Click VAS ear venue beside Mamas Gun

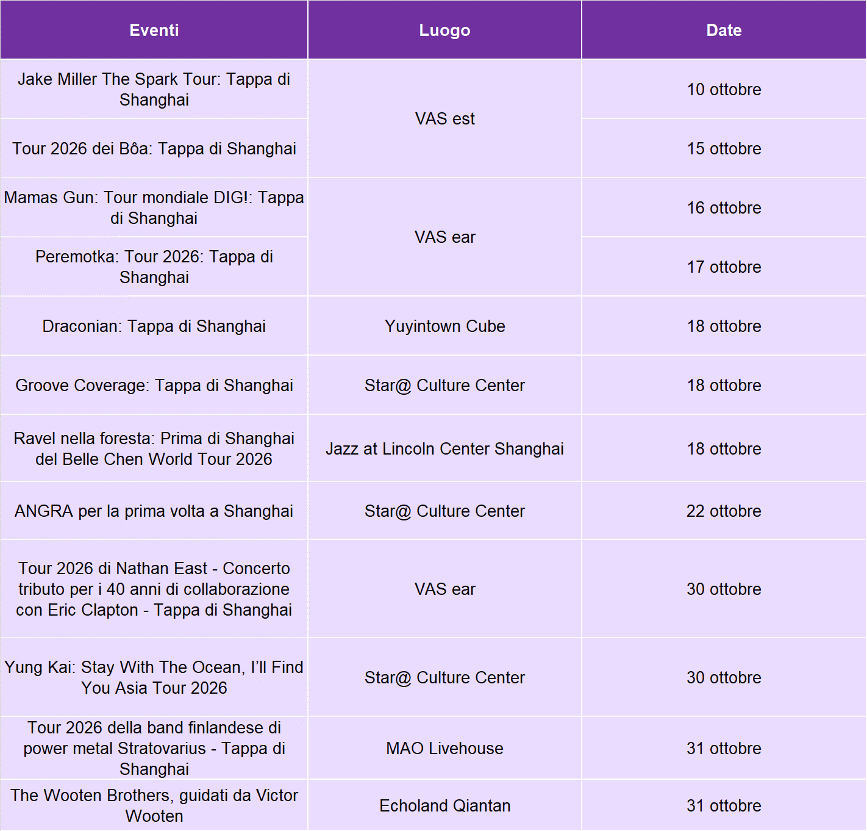point(444,237)
